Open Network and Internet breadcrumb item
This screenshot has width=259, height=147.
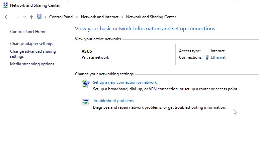tap(100, 17)
